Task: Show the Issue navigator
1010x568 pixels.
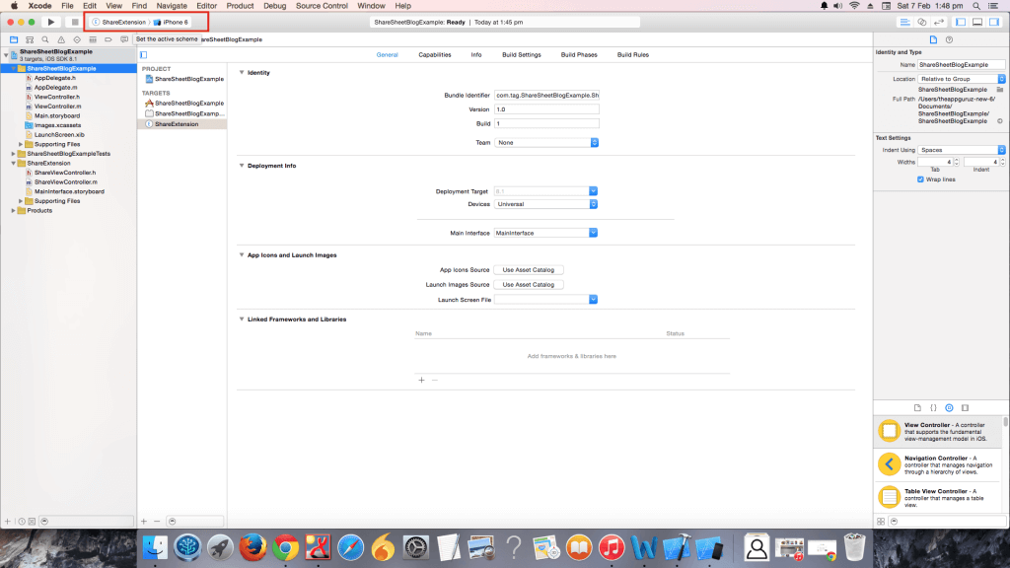Action: click(61, 39)
